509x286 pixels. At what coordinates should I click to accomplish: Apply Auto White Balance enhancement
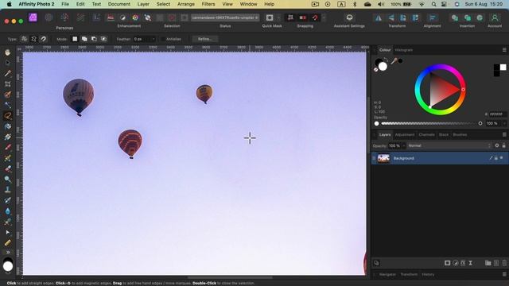coord(148,17)
